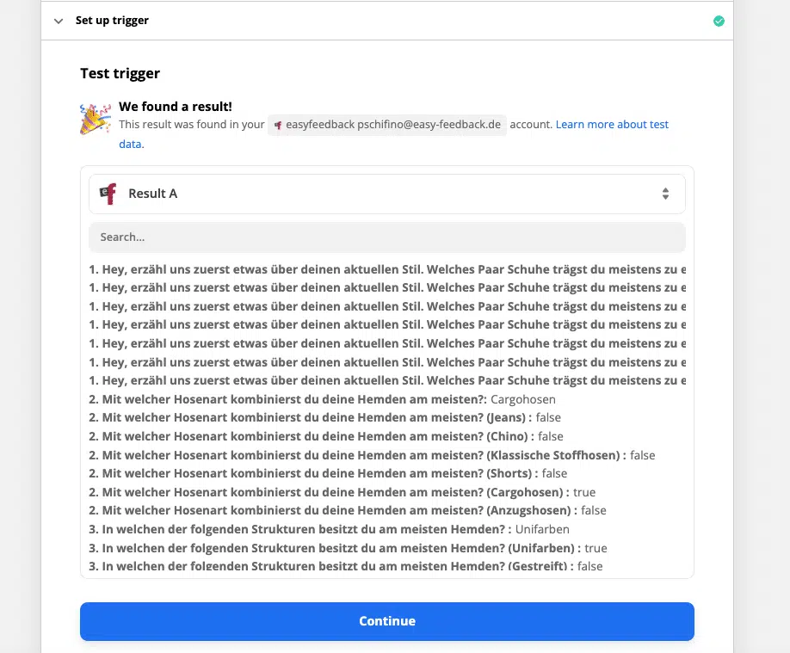The height and width of the screenshot is (653, 790).
Task: Click the Set up trigger header title
Action: pyautogui.click(x=112, y=21)
